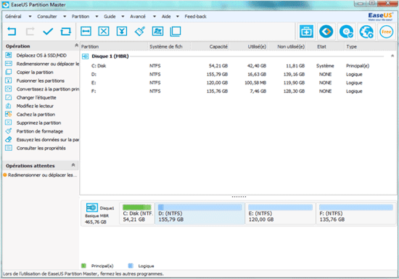Image resolution: width=399 pixels, height=279 pixels.
Task: Click Copy partition toolbar icon
Action: 175,32
